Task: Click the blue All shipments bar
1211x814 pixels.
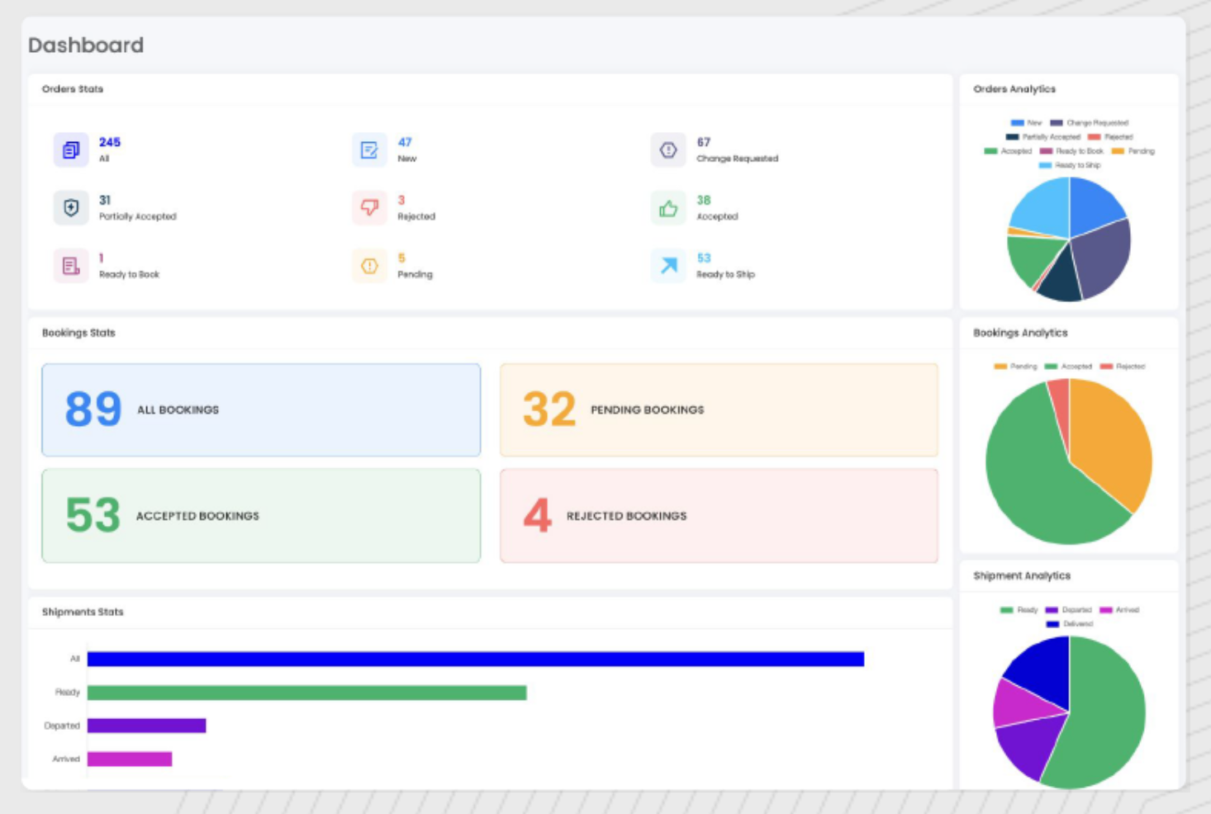Action: pos(476,659)
